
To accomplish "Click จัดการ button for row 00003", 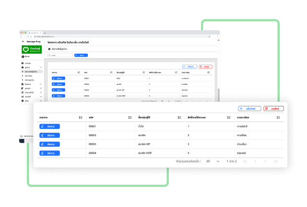I will tap(49, 144).
